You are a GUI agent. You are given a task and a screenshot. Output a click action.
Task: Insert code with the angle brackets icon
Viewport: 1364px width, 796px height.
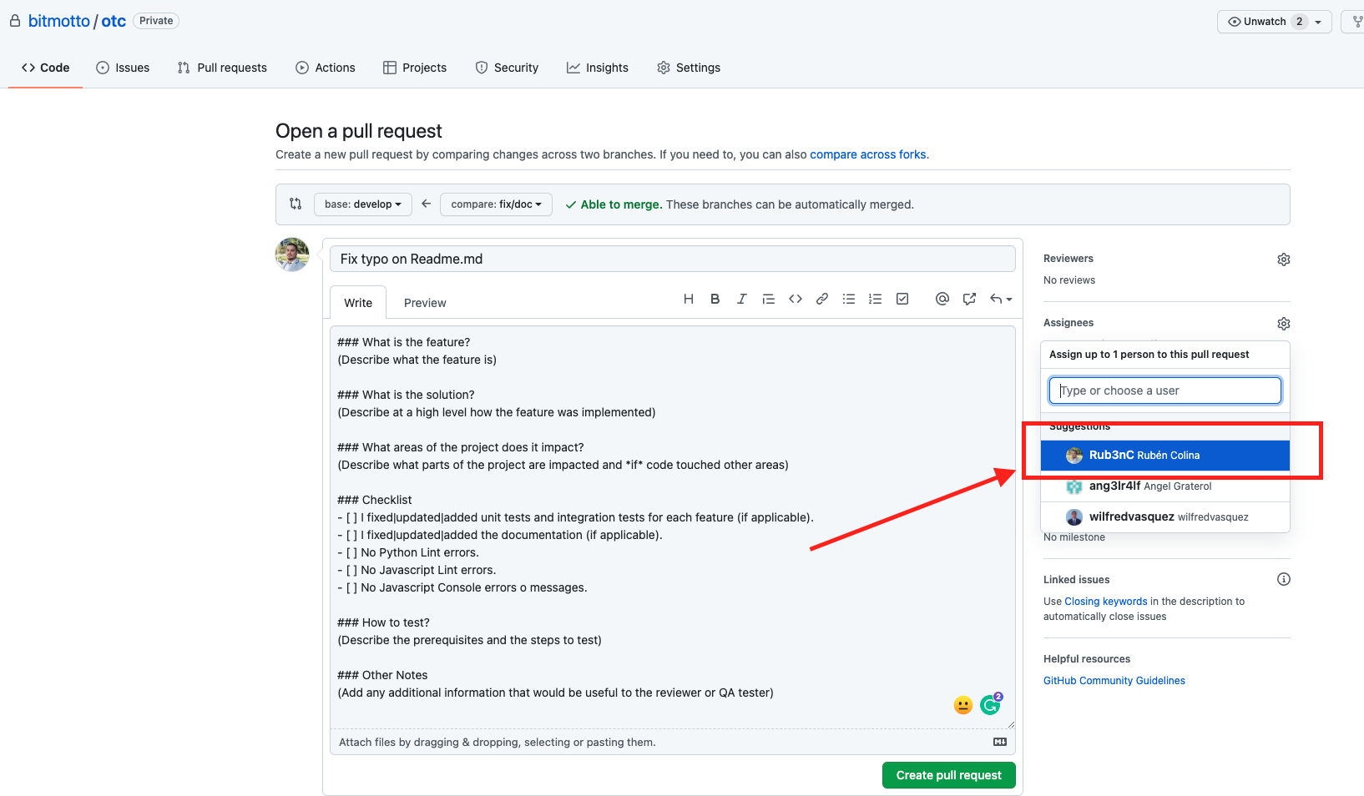tap(796, 299)
